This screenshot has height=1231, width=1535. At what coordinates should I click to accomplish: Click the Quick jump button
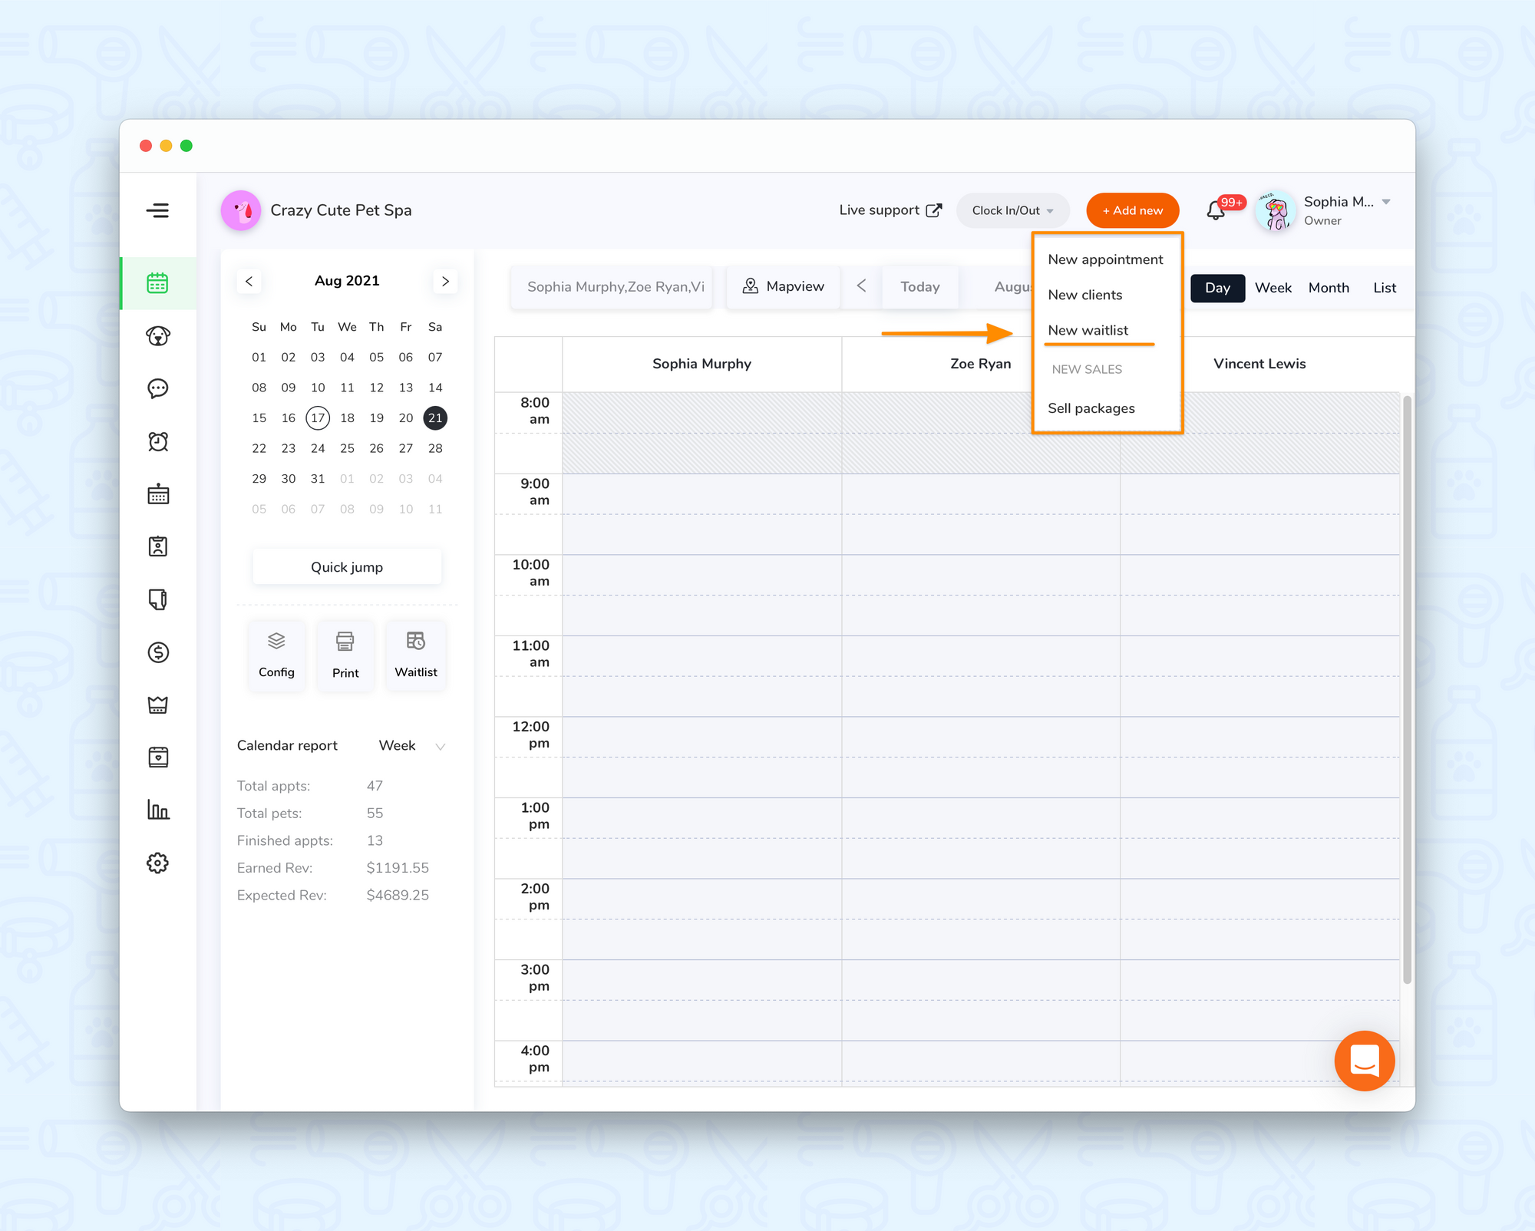[x=347, y=567]
